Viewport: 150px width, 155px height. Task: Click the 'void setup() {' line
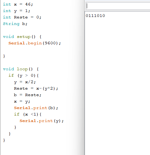click(22, 37)
